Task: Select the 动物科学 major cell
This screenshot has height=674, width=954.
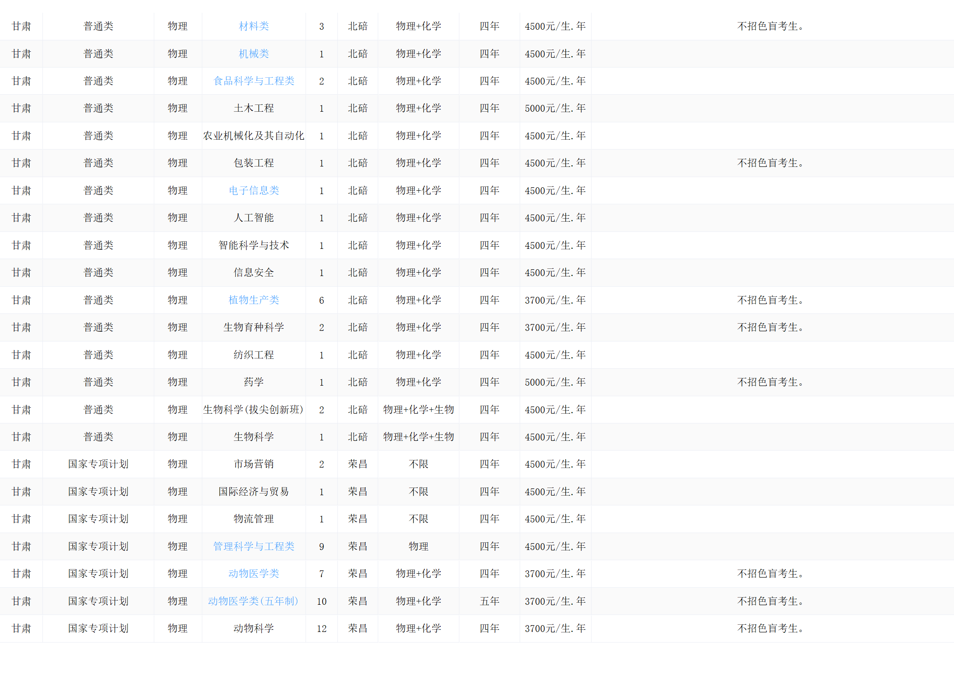Action: click(x=254, y=629)
